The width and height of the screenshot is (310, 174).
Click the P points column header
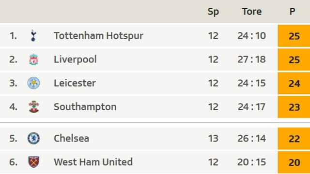[292, 12]
